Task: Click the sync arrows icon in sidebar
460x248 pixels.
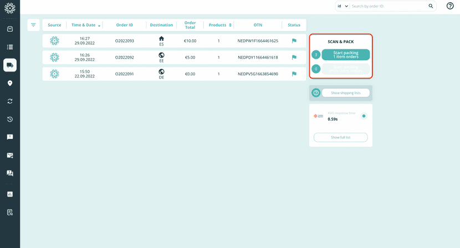Action: [10, 101]
